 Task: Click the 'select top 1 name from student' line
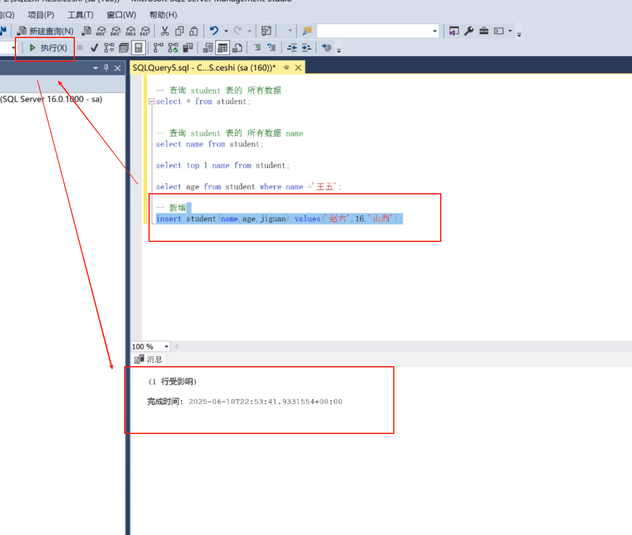[x=223, y=165]
